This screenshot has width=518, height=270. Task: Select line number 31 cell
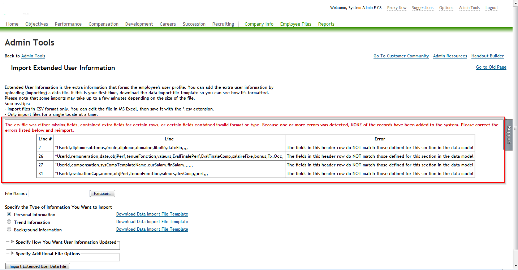[x=45, y=174]
